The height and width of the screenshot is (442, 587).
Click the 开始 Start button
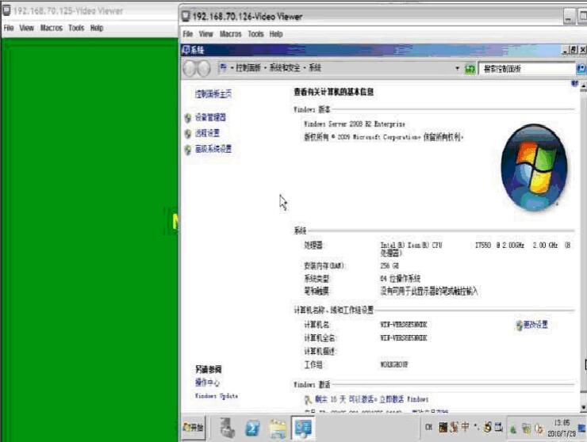tap(194, 428)
